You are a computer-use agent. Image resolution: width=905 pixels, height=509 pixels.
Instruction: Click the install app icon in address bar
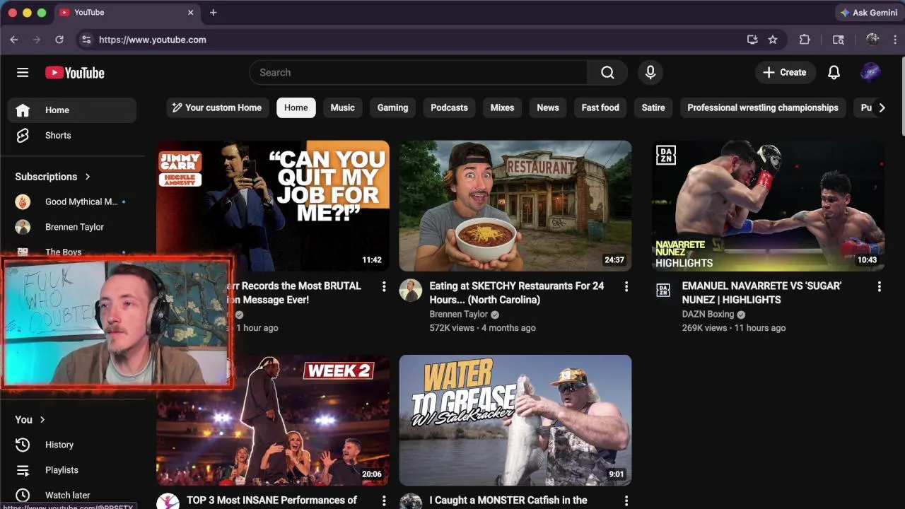752,40
